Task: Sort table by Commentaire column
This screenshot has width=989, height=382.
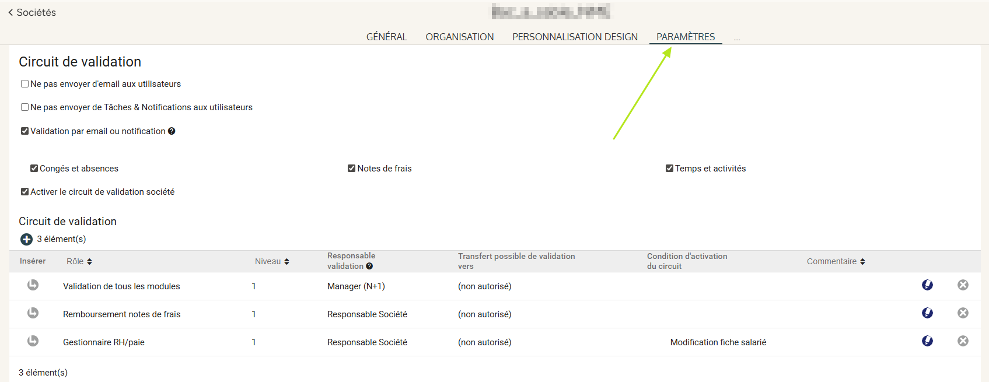Action: (x=836, y=261)
